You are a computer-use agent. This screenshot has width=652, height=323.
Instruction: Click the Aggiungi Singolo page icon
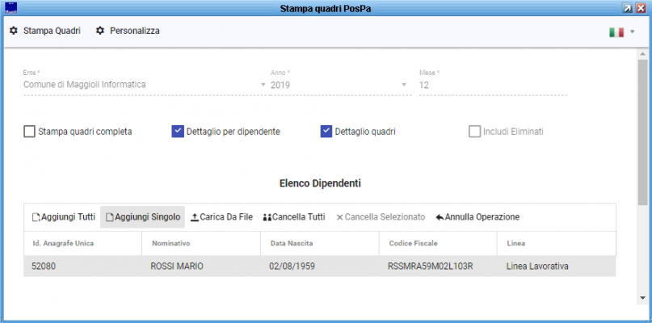click(109, 217)
